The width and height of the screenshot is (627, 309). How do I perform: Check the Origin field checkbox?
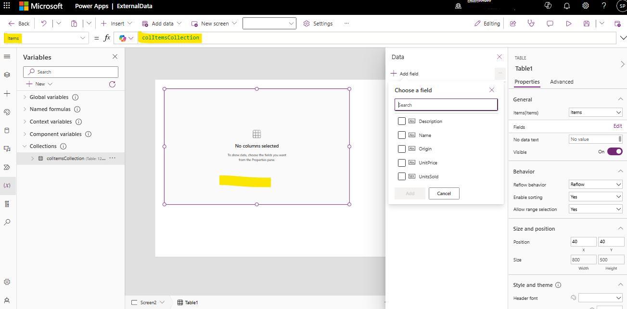[402, 149]
